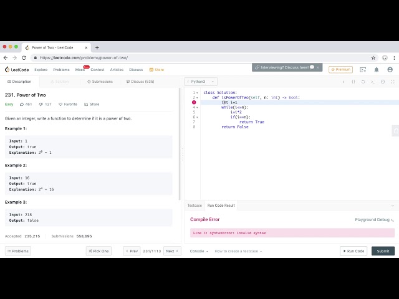This screenshot has width=399, height=299.
Task: Open Contest in the navbar
Action: pos(97,70)
